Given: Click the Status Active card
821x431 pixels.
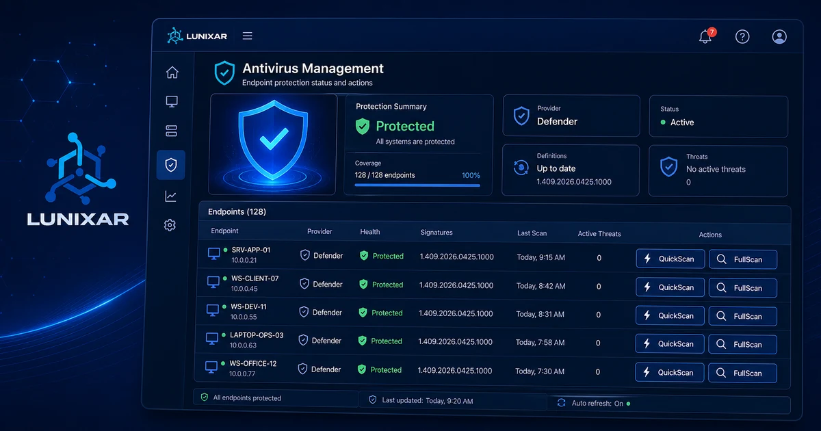Looking at the screenshot, I should [x=718, y=116].
